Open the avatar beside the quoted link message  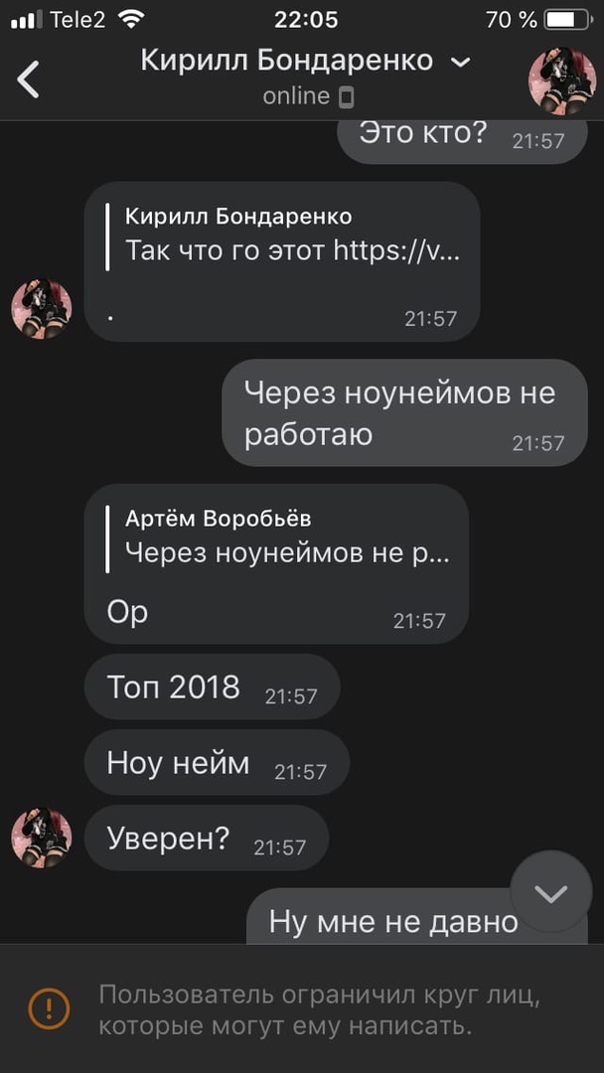click(42, 309)
